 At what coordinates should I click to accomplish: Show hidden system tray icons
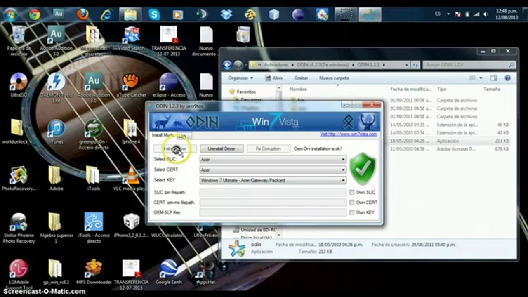point(448,14)
